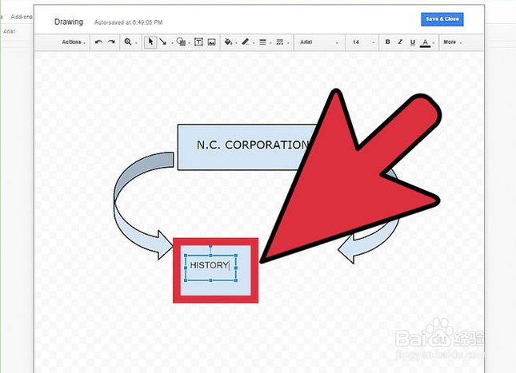Open the More toolbar menu
The height and width of the screenshot is (373, 516).
click(453, 42)
